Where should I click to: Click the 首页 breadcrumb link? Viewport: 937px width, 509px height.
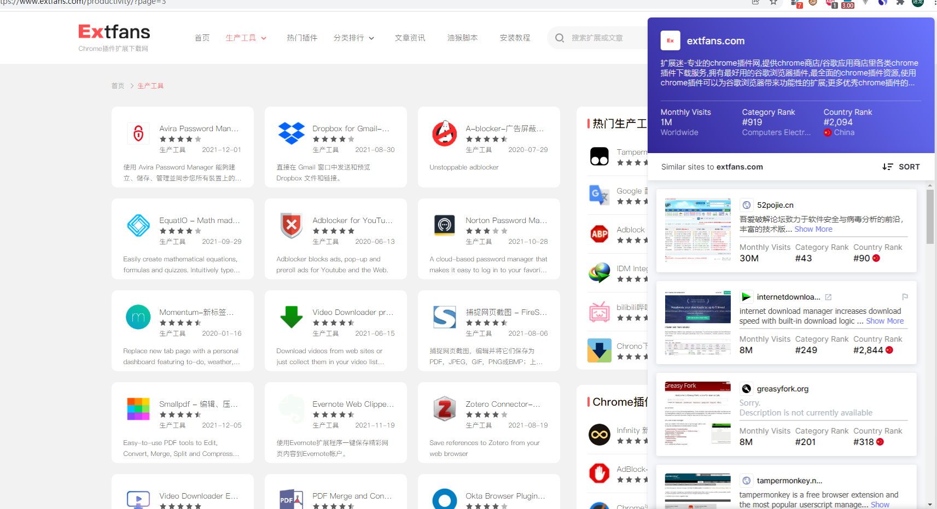click(x=118, y=86)
